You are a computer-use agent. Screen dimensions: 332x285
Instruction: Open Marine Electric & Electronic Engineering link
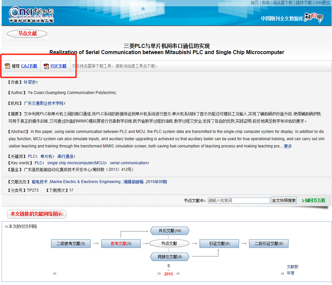coord(85,182)
